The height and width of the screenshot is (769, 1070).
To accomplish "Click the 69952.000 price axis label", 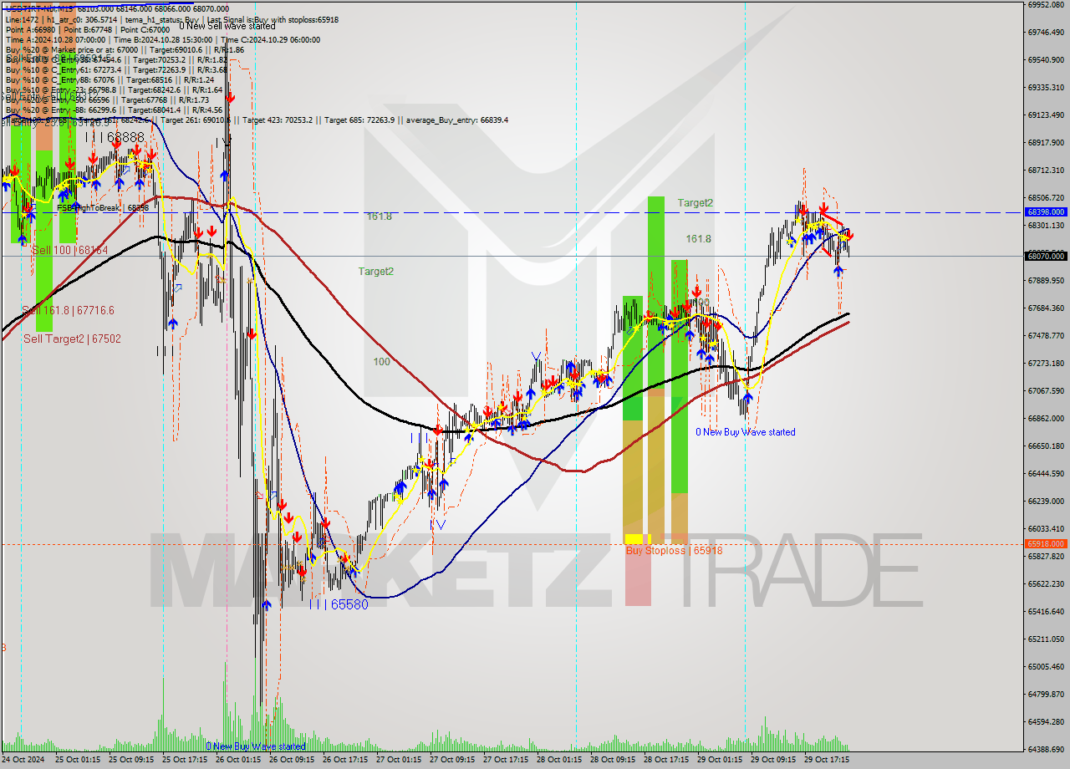I will [1046, 4].
